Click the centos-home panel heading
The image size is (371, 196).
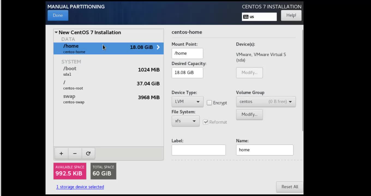(187, 32)
